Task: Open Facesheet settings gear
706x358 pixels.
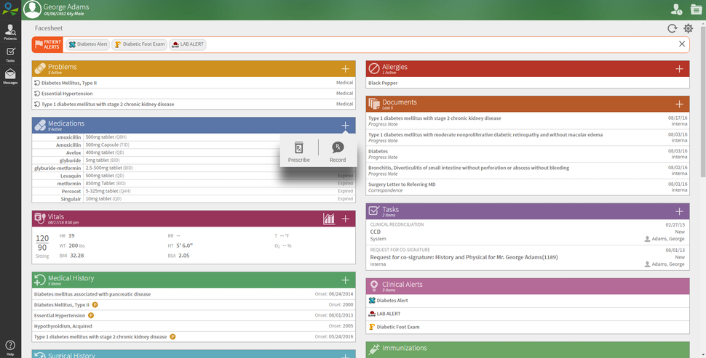Action: coord(689,28)
